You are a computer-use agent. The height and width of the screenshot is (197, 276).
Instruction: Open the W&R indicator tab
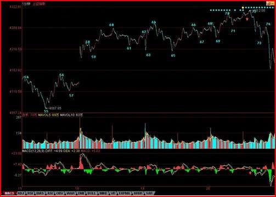pyautogui.click(x=70, y=193)
